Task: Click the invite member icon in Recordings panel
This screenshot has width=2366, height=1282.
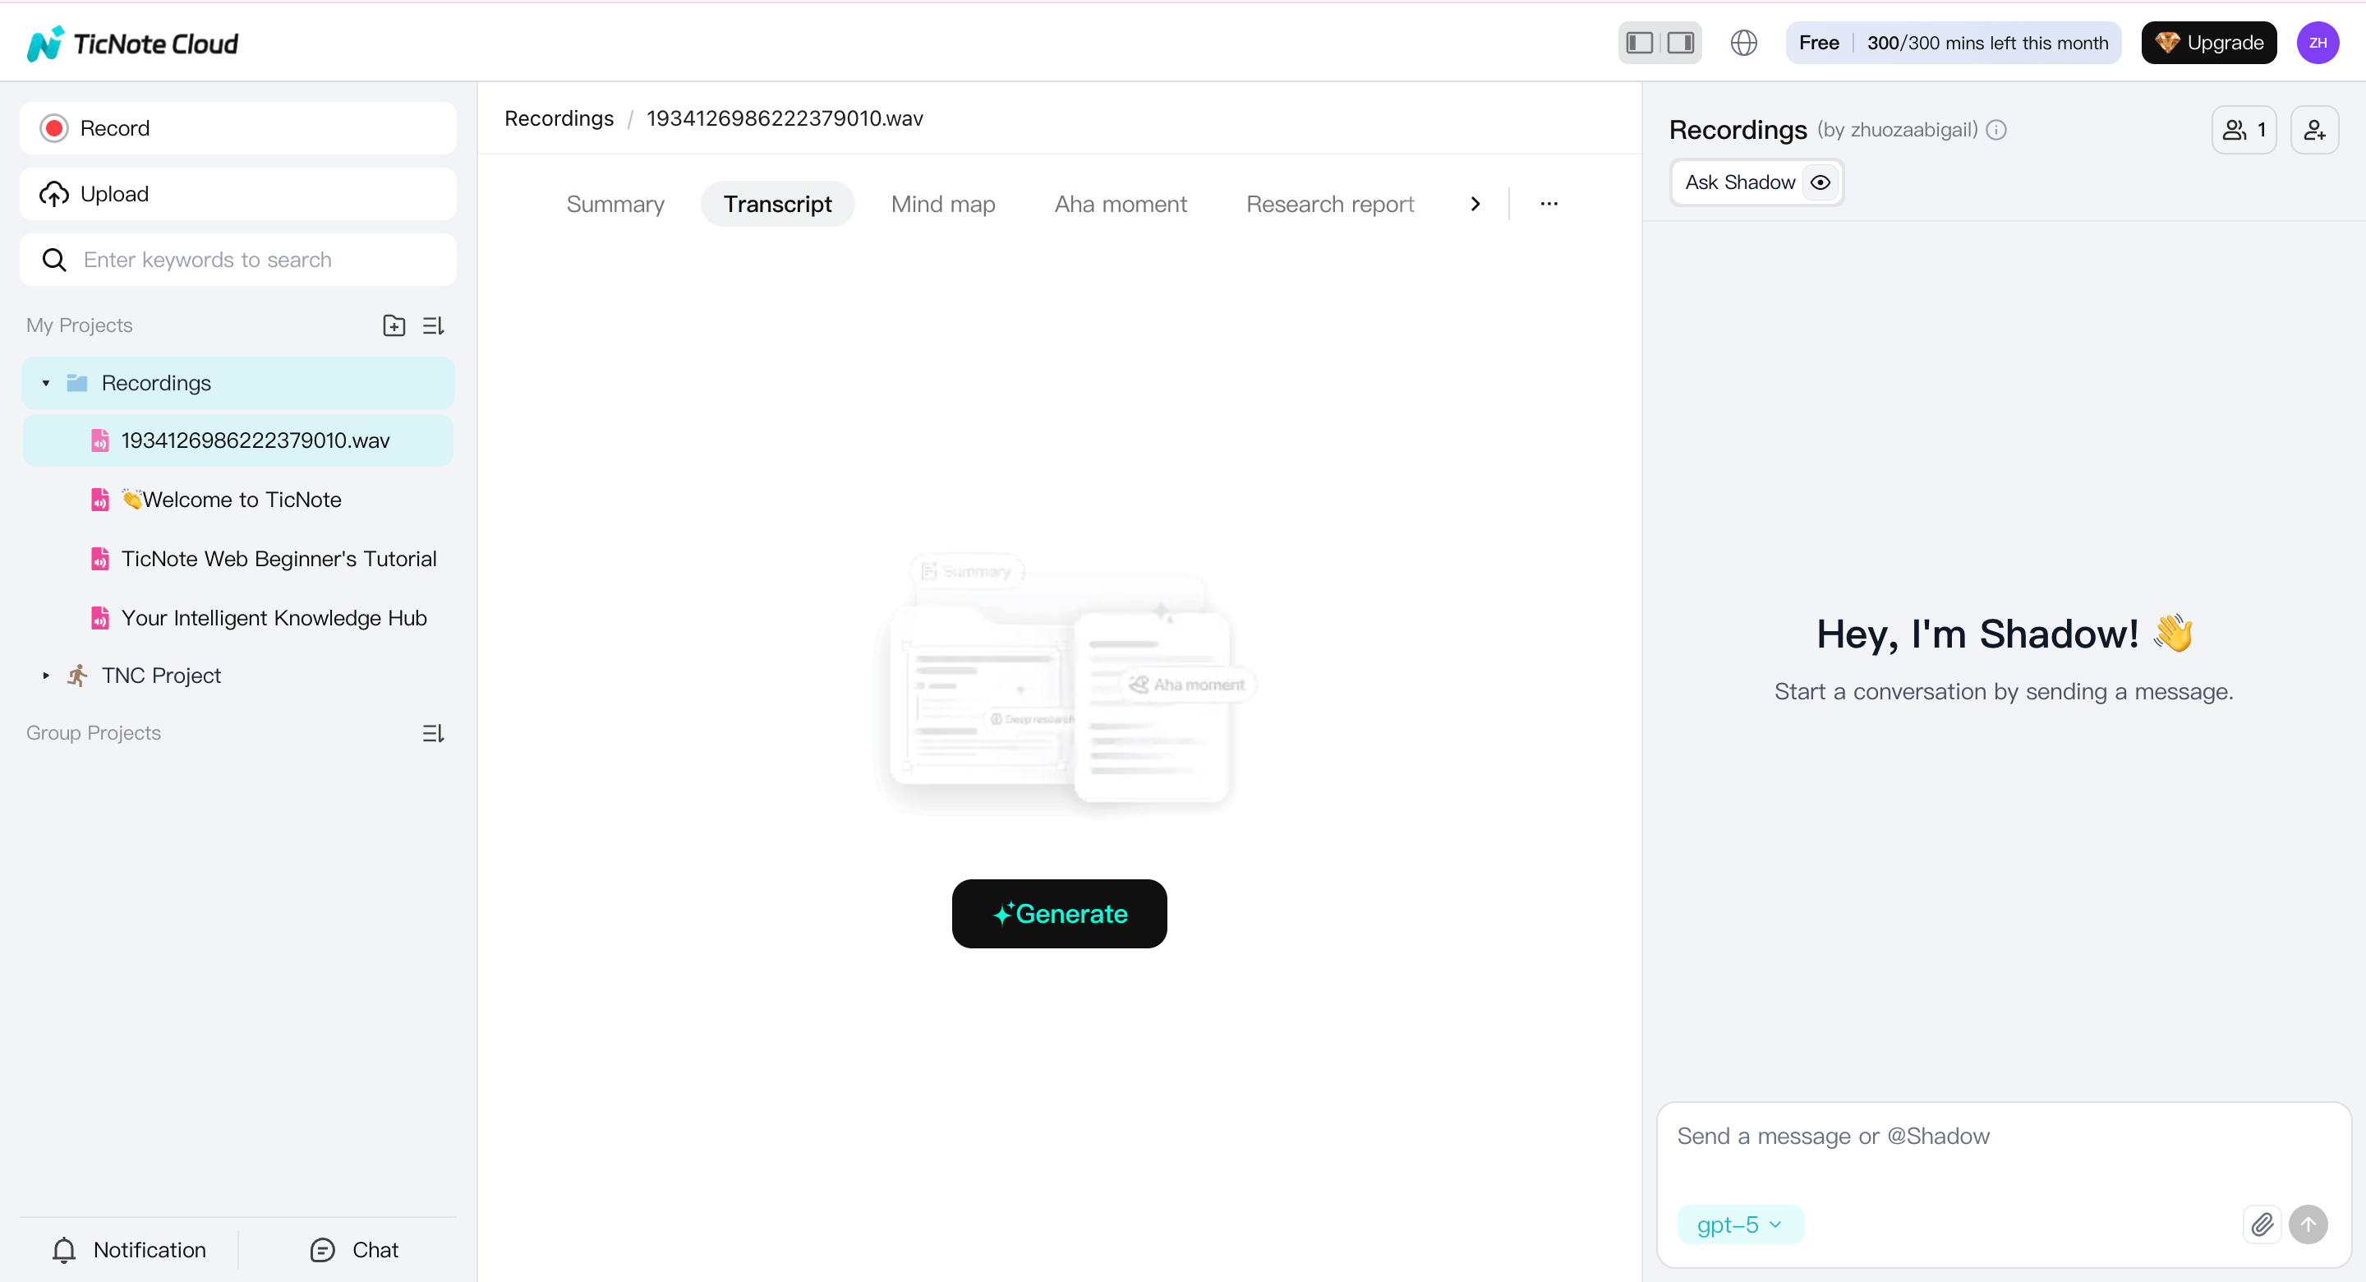Action: 2314,129
